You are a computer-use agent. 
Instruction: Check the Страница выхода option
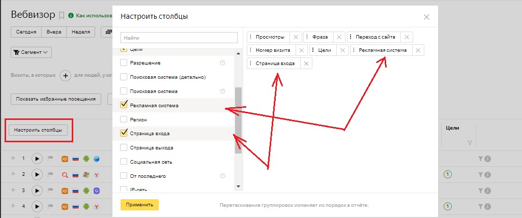124,147
